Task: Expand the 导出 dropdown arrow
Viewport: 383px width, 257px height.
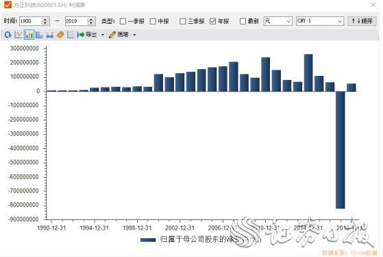Action: point(103,35)
